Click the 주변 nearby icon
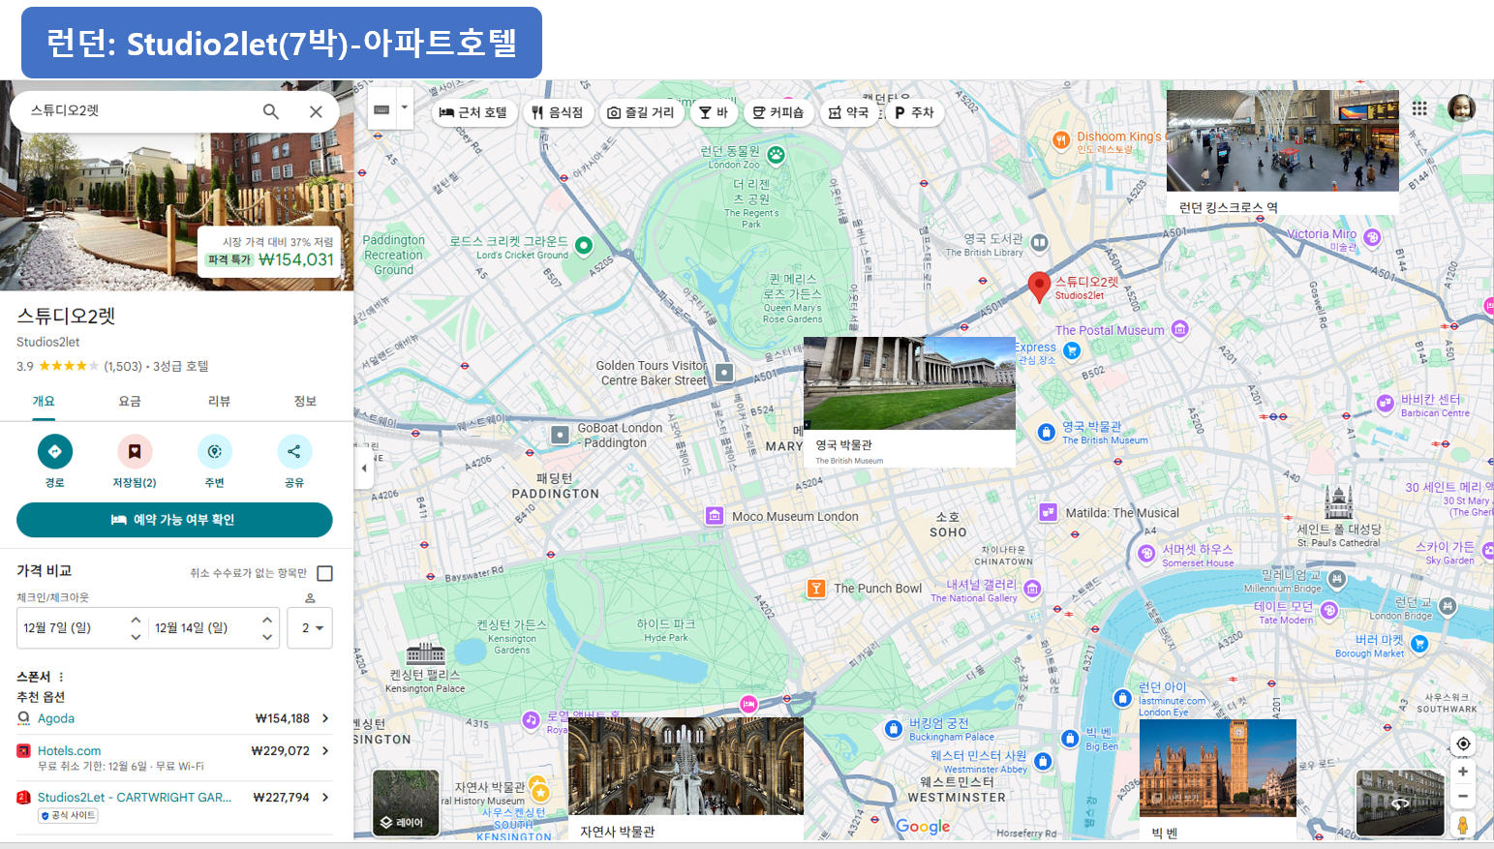This screenshot has width=1494, height=849. coord(215,451)
